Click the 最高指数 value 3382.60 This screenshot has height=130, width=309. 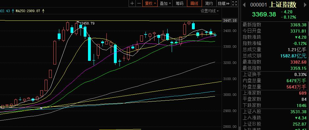[298, 62]
